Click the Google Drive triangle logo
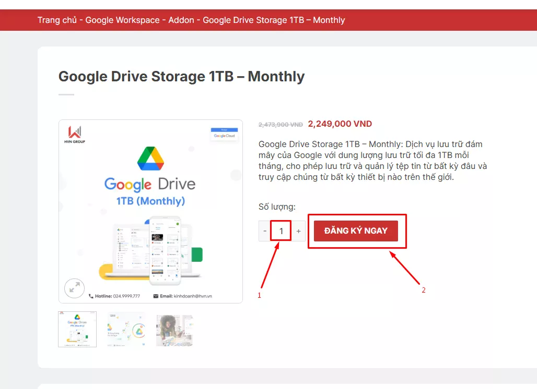Screen dimensions: 537x389 click(150, 159)
